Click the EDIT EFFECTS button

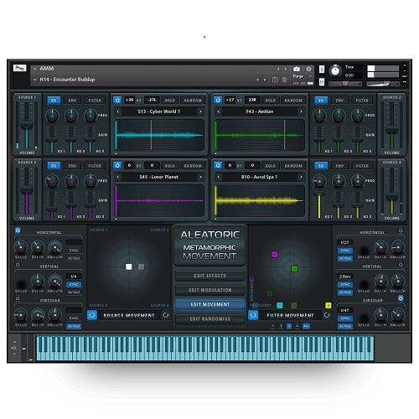pyautogui.click(x=209, y=276)
